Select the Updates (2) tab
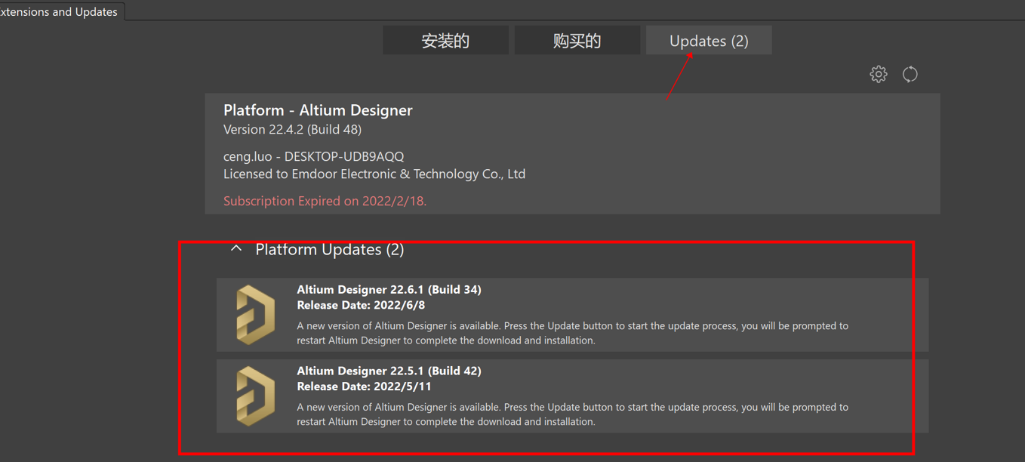 [708, 41]
